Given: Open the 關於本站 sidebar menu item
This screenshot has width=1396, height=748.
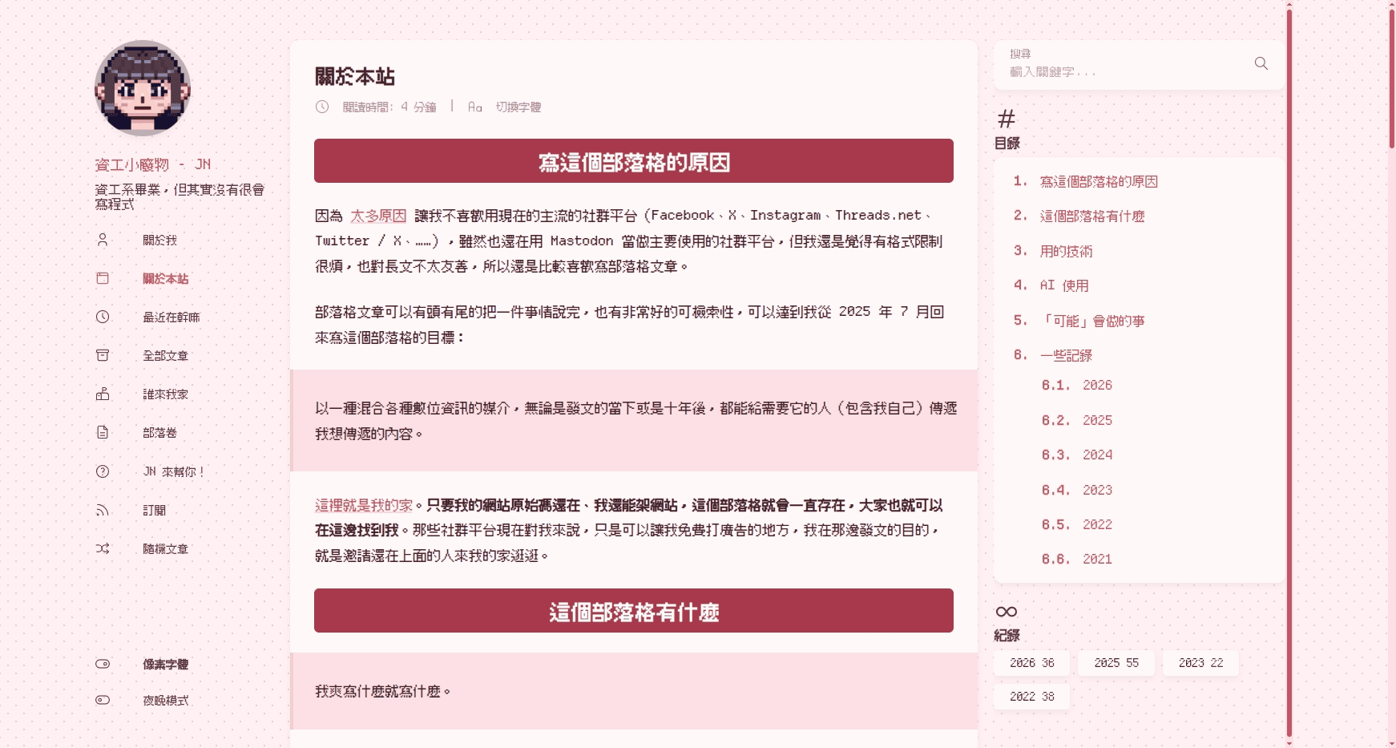Looking at the screenshot, I should (165, 279).
